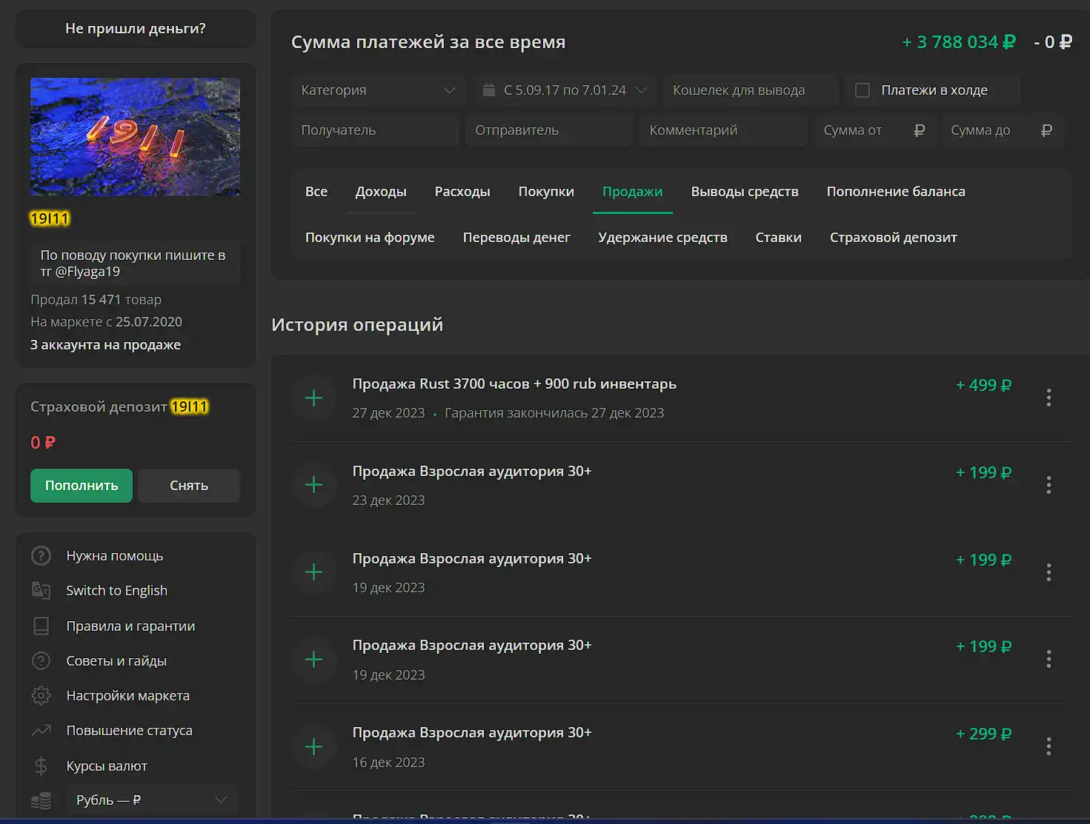Click the 1911 profile avatar image

135,137
